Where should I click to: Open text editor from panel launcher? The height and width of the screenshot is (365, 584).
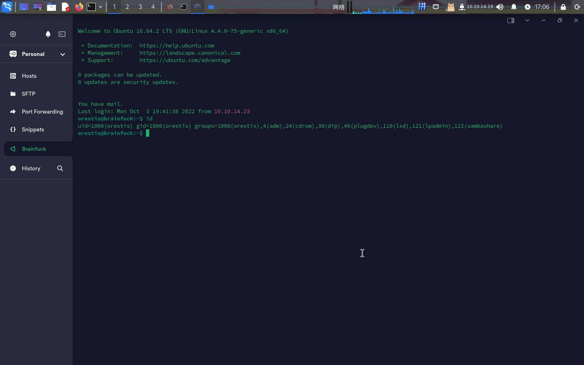point(65,7)
